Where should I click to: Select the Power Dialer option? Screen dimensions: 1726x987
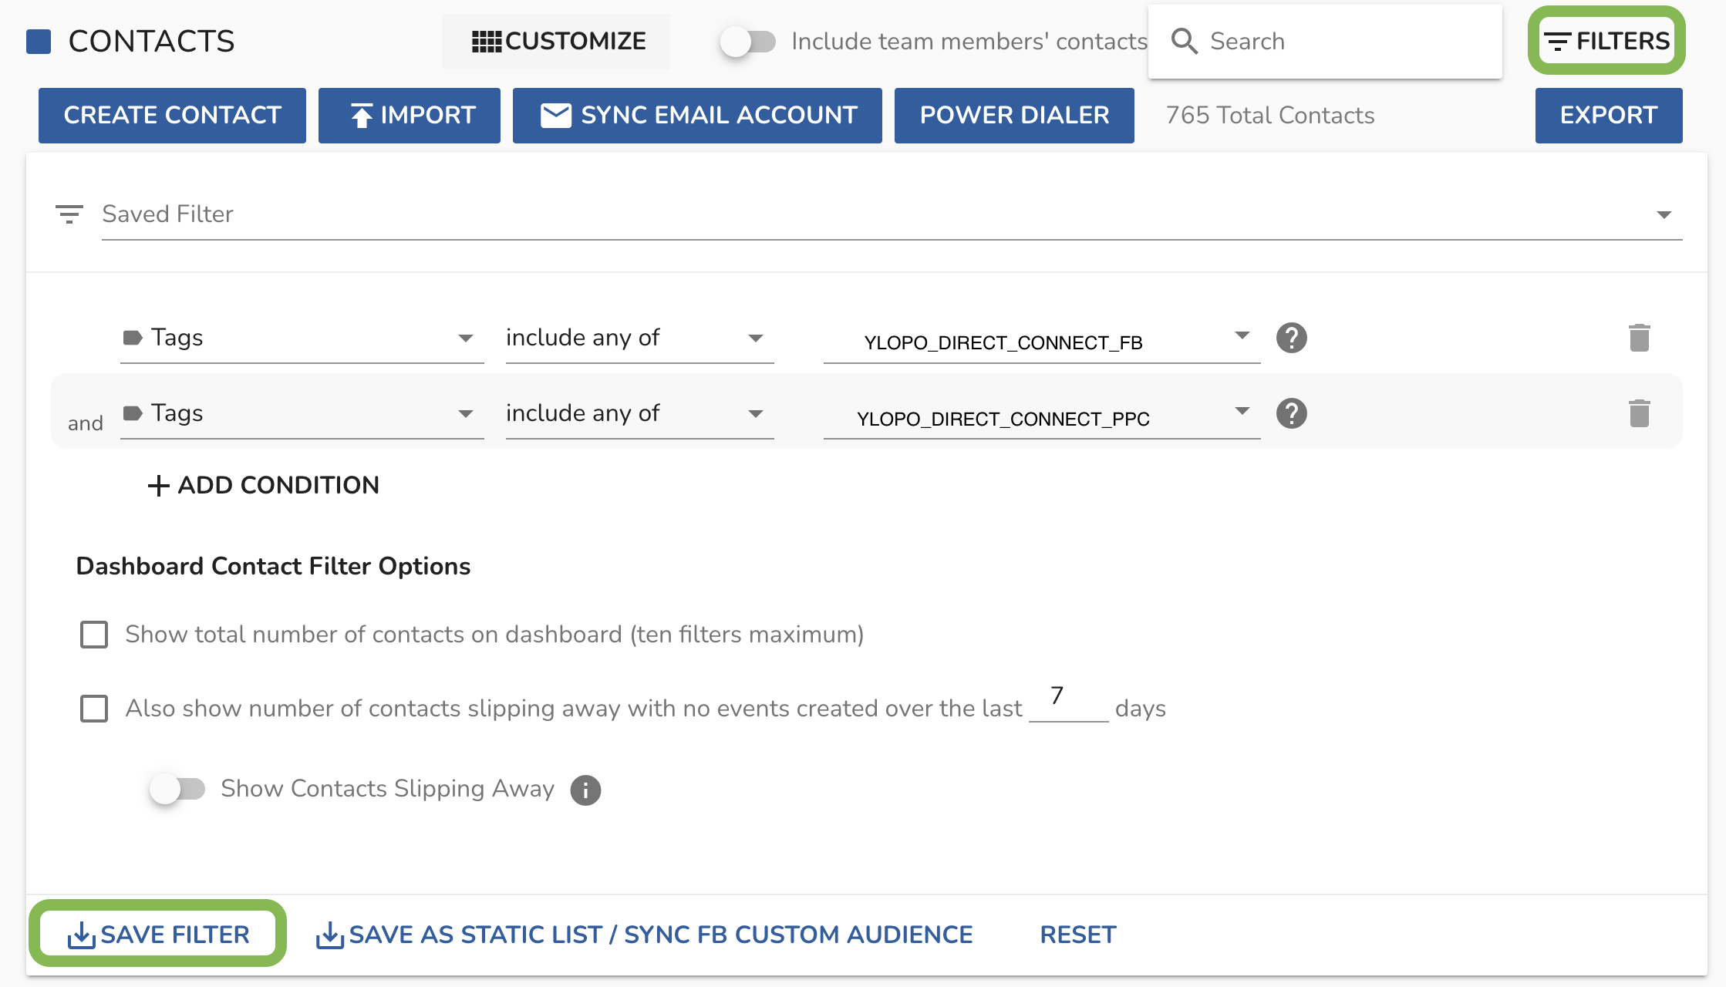[x=1014, y=115]
